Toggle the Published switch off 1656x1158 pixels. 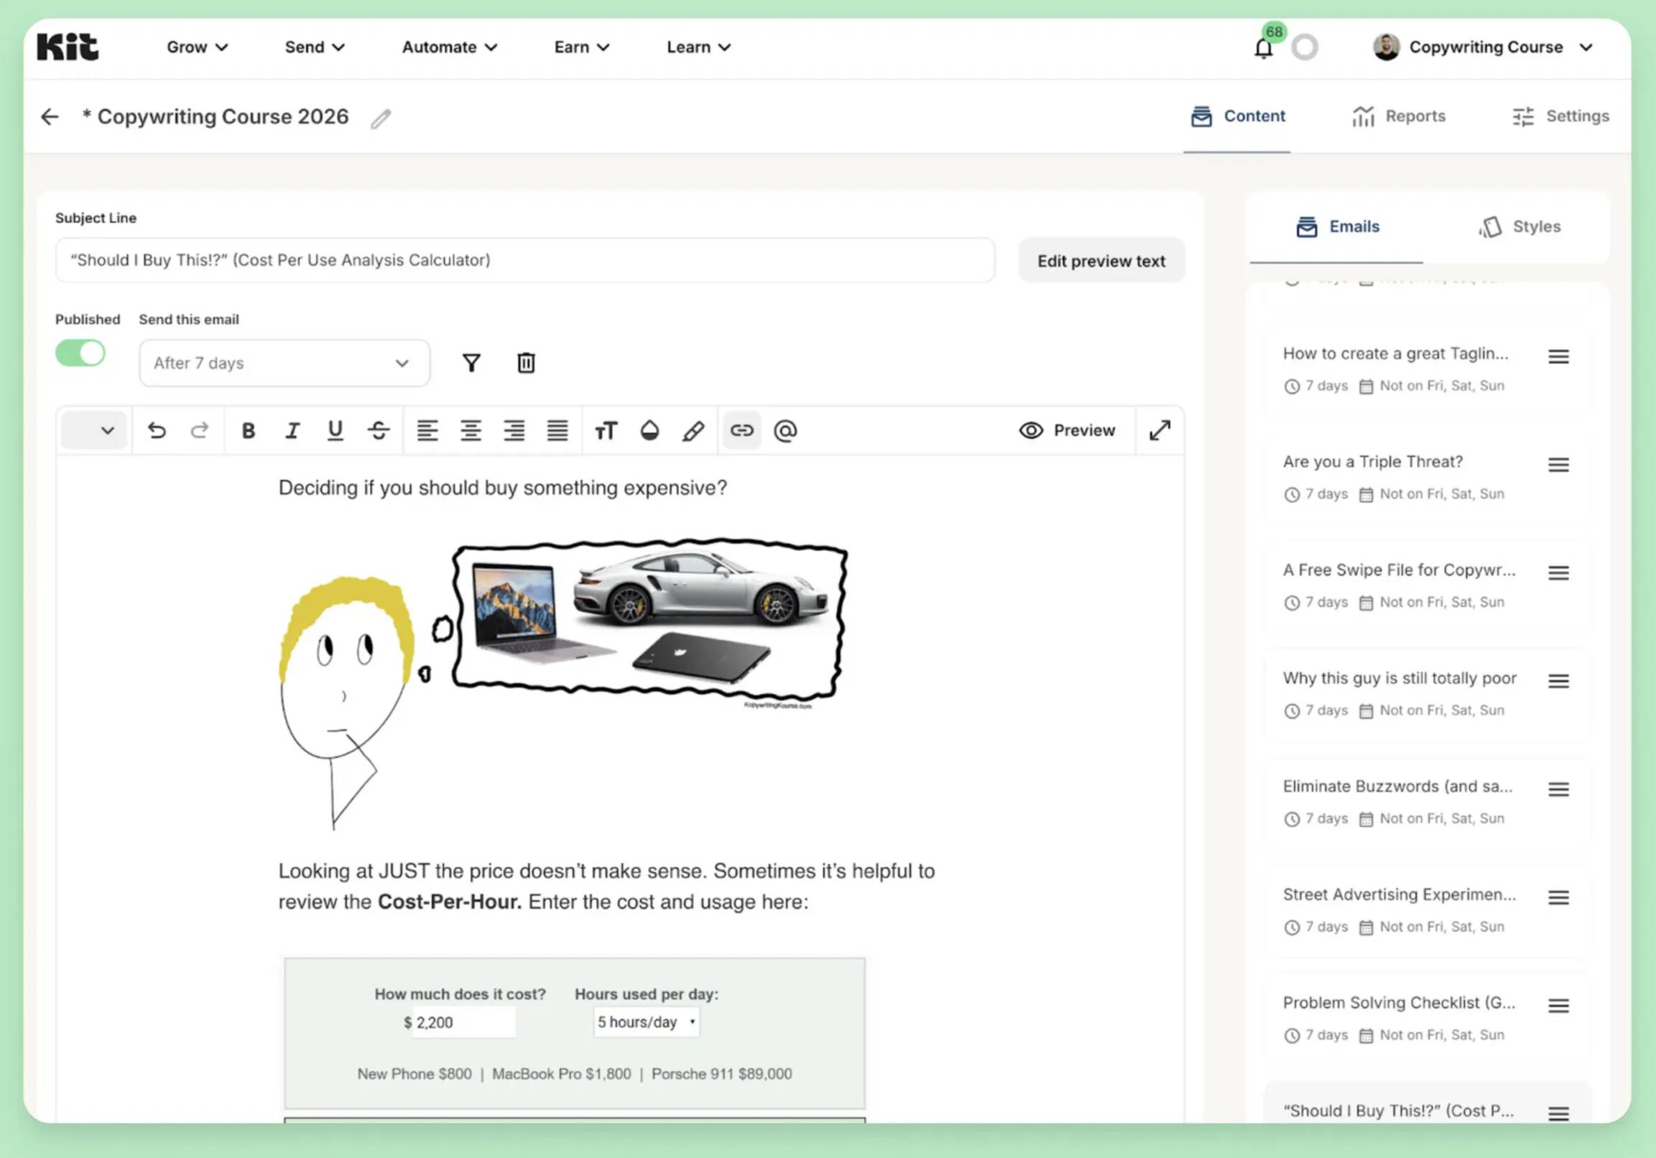click(x=80, y=353)
